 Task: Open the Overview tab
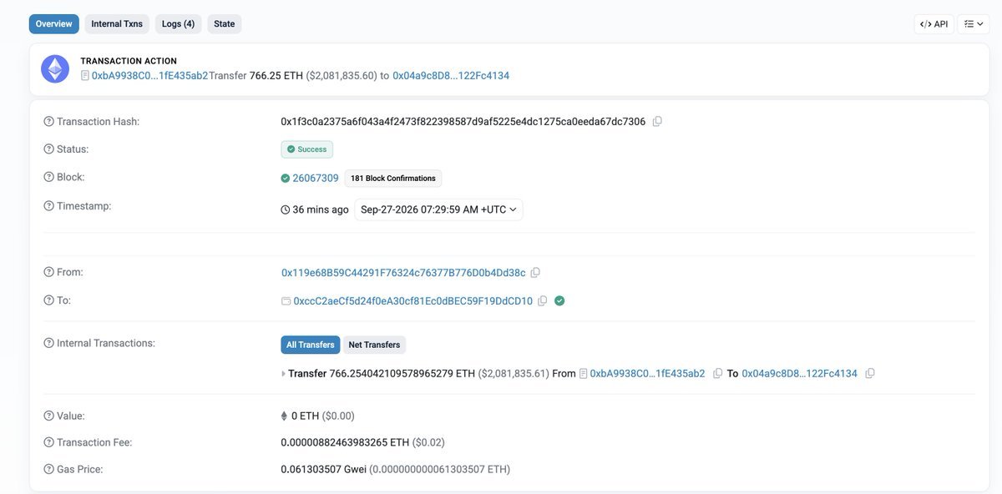click(x=54, y=23)
